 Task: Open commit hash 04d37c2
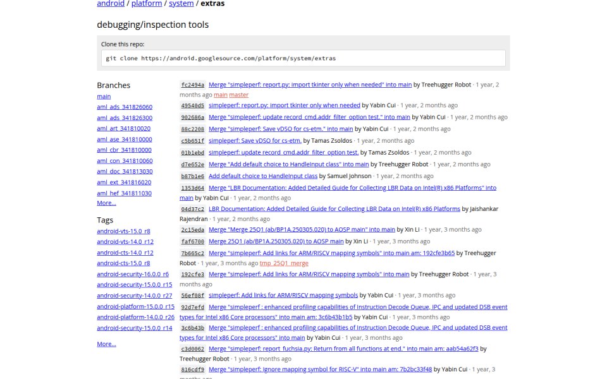[x=192, y=209]
